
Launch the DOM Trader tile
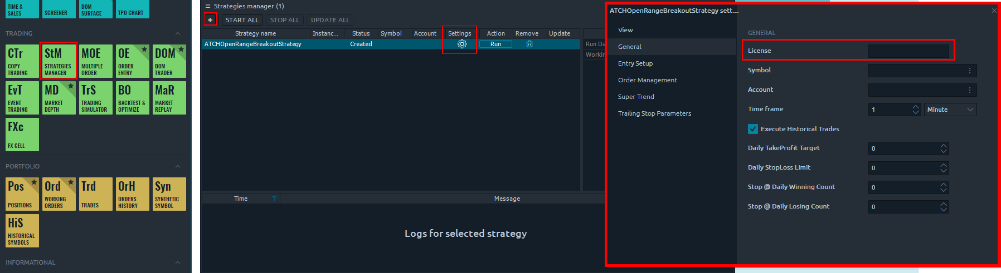click(x=169, y=61)
